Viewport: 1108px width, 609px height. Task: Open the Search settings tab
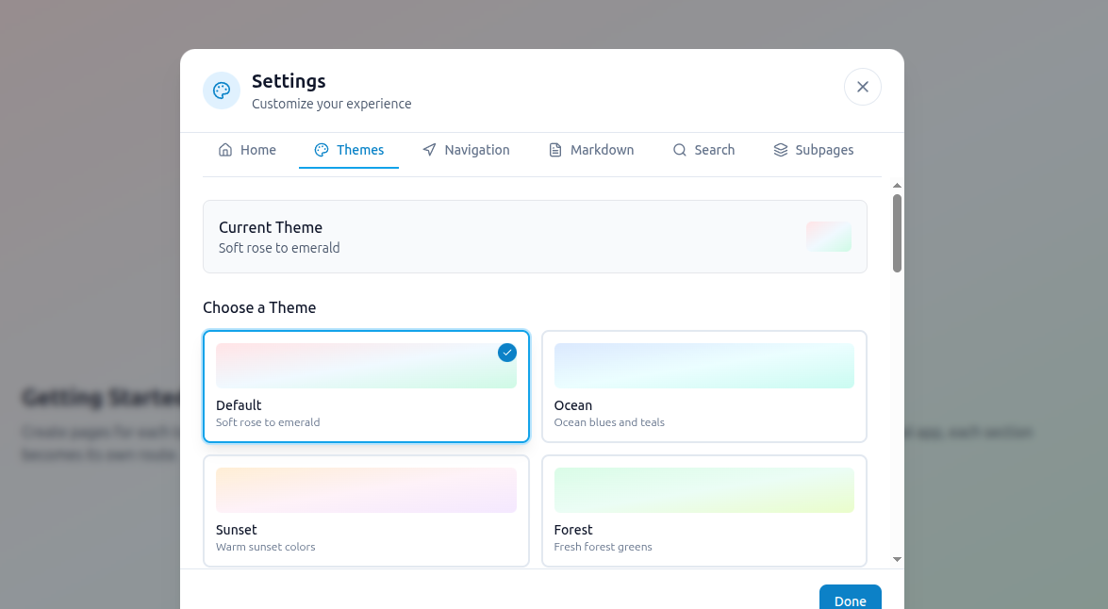tap(703, 150)
